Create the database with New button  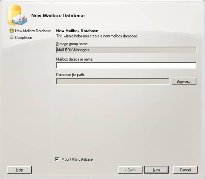156,170
